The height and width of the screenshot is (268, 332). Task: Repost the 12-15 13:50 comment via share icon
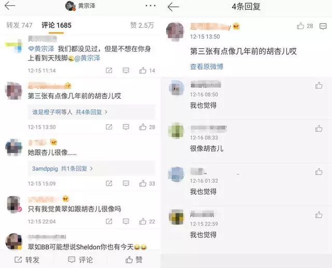coord(109,127)
